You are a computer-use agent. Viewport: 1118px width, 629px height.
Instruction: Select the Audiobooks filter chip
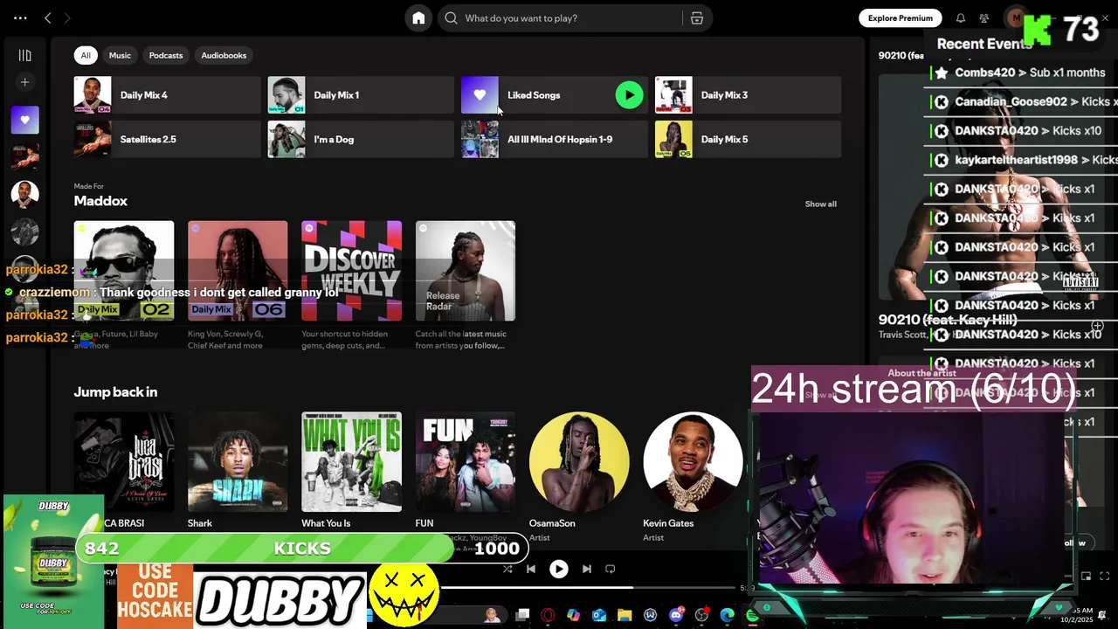(x=224, y=55)
